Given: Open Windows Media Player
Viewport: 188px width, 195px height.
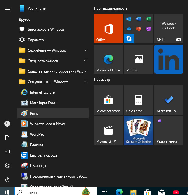Looking at the screenshot, I should [x=53, y=124].
